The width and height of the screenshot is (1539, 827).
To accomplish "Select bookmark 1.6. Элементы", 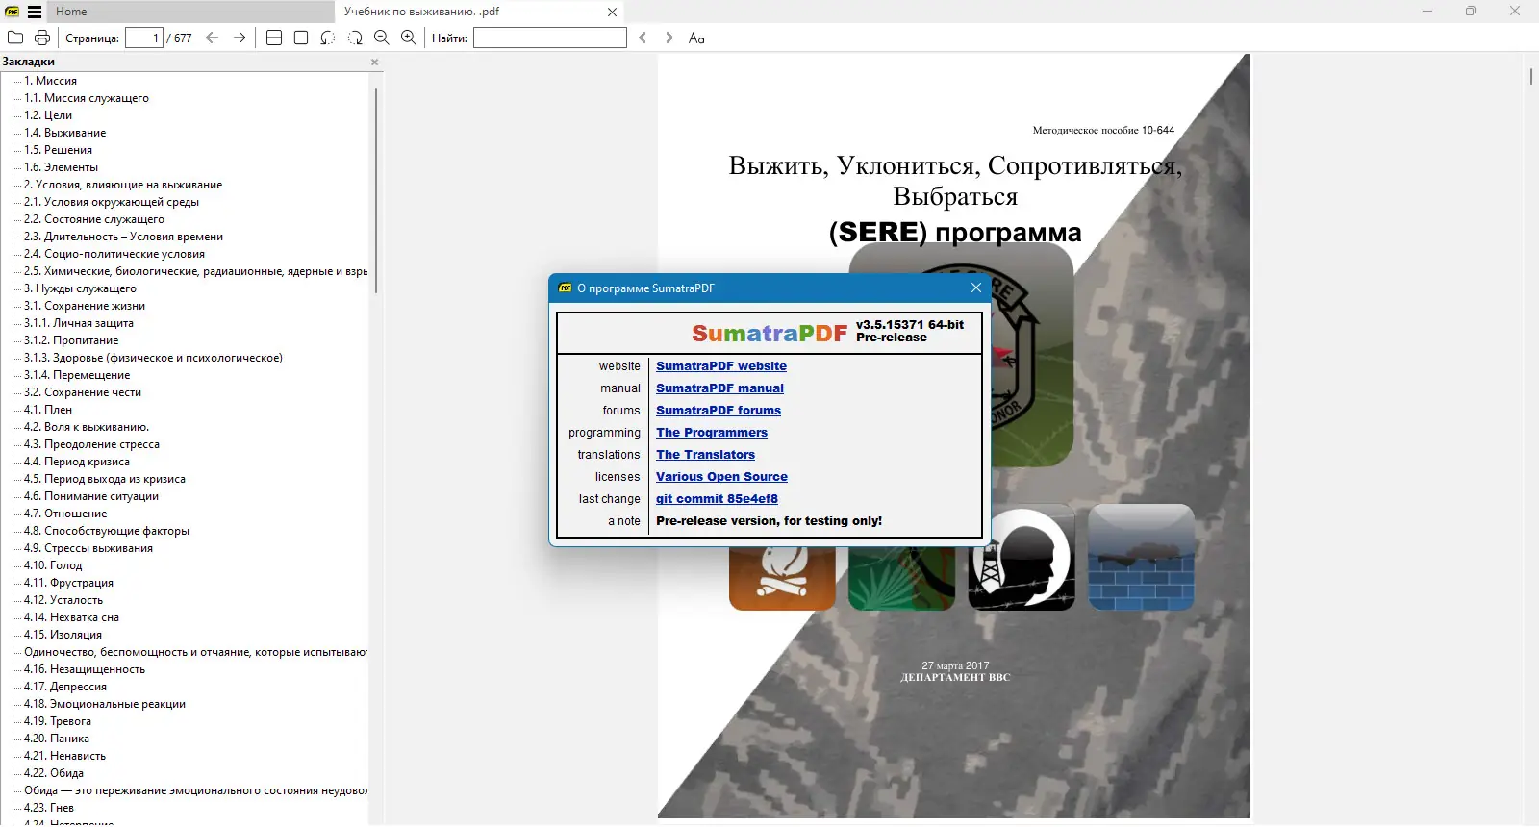I will click(62, 167).
